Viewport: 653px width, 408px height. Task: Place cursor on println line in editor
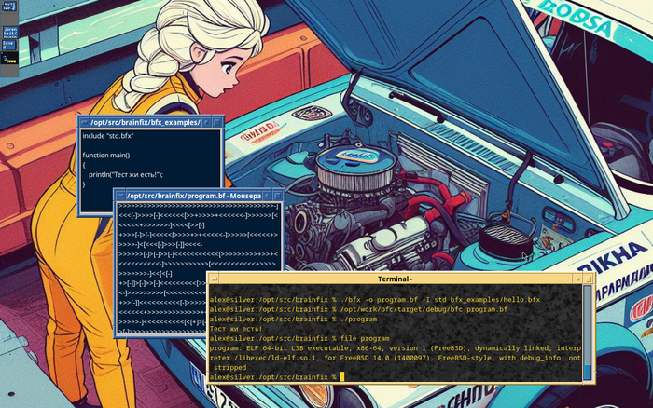tap(125, 175)
